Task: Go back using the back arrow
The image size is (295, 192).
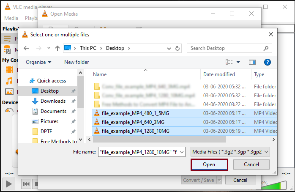Action: tap(26, 48)
